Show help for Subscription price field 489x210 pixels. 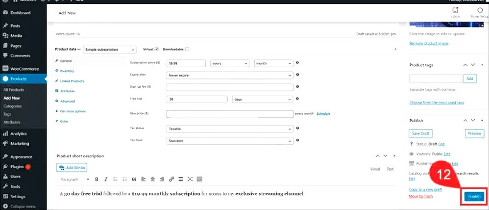pos(297,62)
